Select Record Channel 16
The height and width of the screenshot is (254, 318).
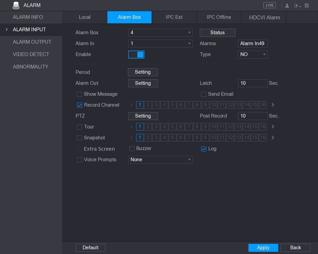pyautogui.click(x=263, y=105)
